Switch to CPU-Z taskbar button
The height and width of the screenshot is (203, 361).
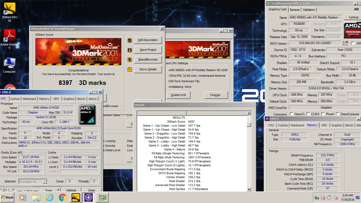(89, 197)
